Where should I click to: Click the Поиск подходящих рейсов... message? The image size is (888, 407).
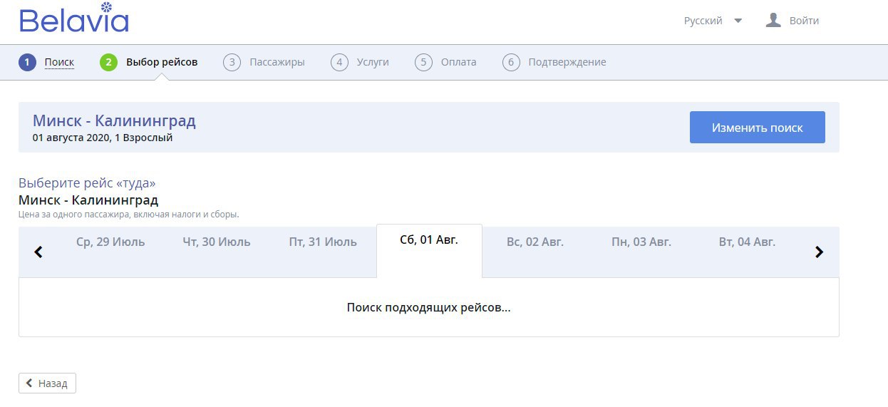(x=429, y=307)
